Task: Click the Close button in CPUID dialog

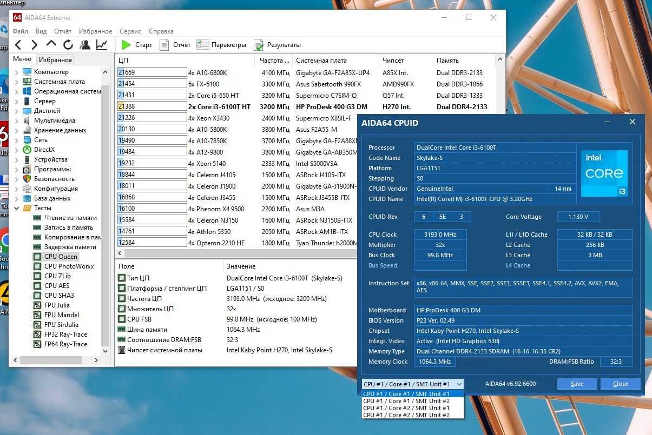Action: [x=621, y=384]
